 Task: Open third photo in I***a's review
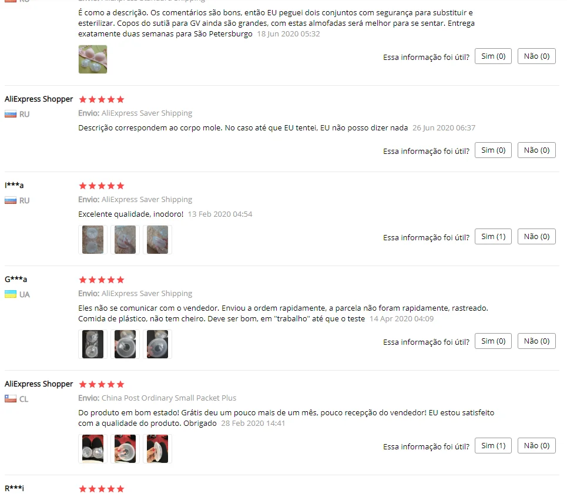(x=157, y=240)
